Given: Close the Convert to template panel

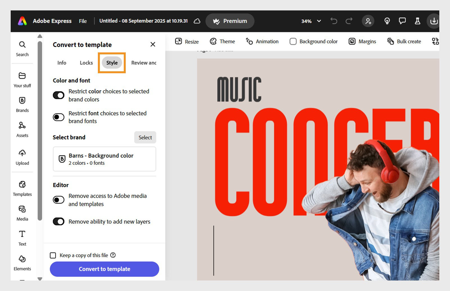Looking at the screenshot, I should point(153,44).
